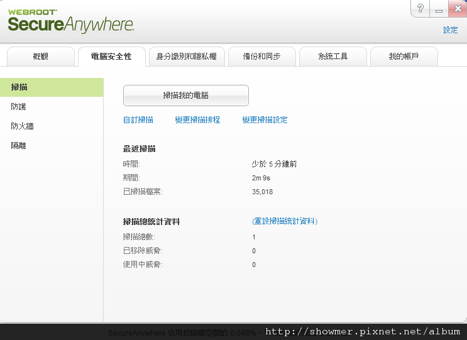Click the Webroot SecureAnywhere logo
467x340 pixels.
71,21
